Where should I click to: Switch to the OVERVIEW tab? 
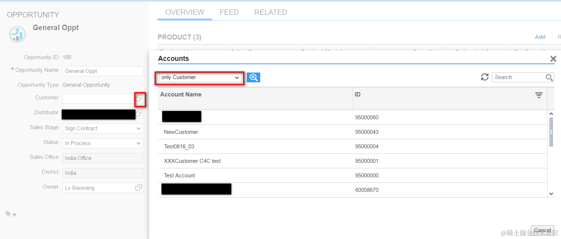click(185, 12)
